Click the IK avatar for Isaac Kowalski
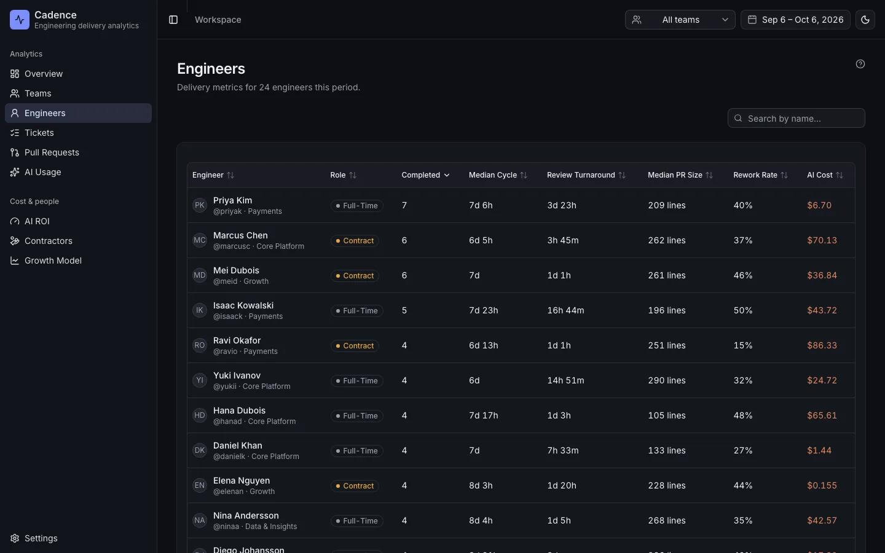 pos(200,310)
